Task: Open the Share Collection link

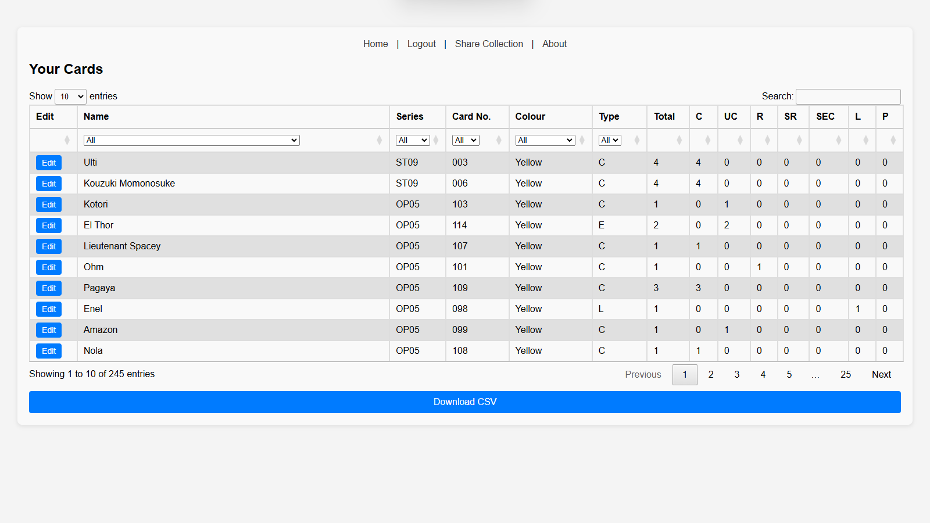Action: (489, 44)
